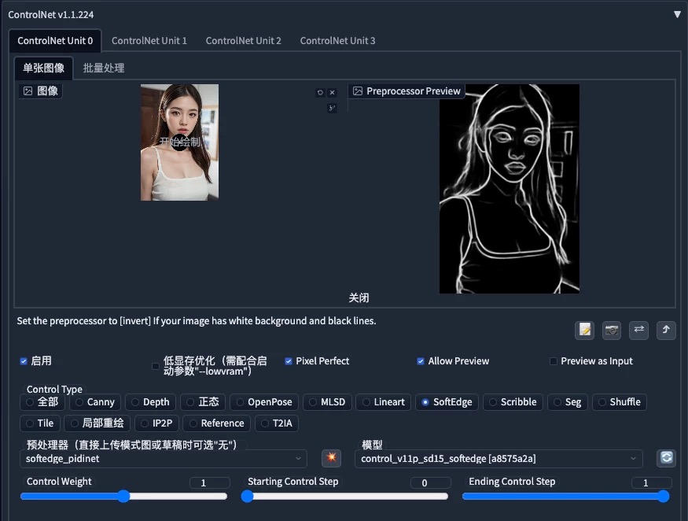The image size is (688, 521).
Task: Open the 批量处理 tab
Action: 103,68
